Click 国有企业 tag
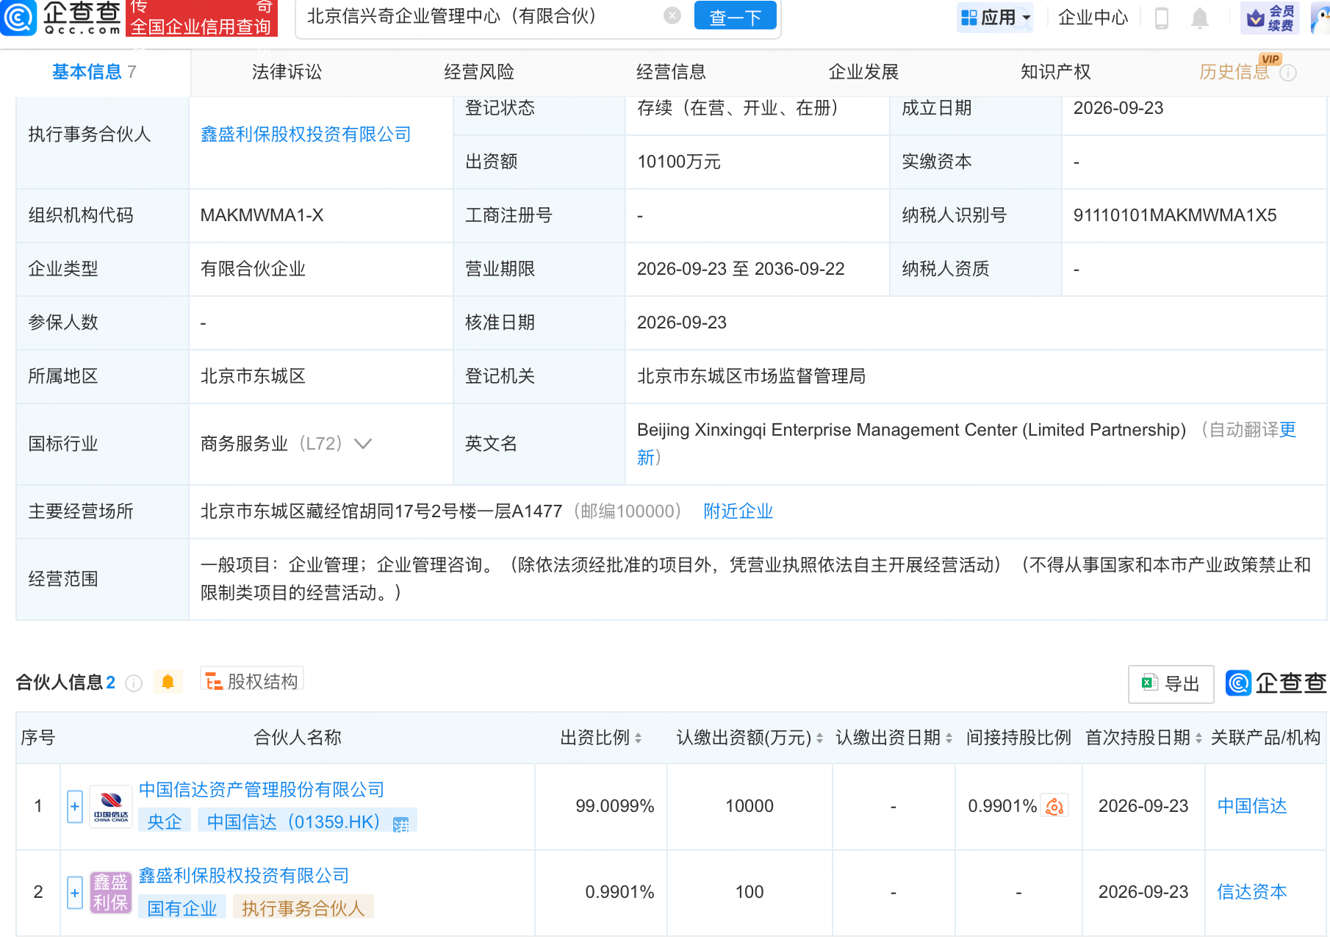The width and height of the screenshot is (1330, 939). point(182,908)
